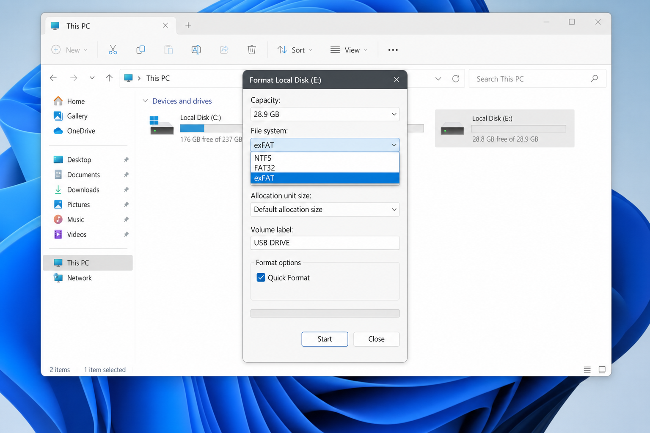
Task: Collapse the Devices and drives group
Action: (145, 101)
